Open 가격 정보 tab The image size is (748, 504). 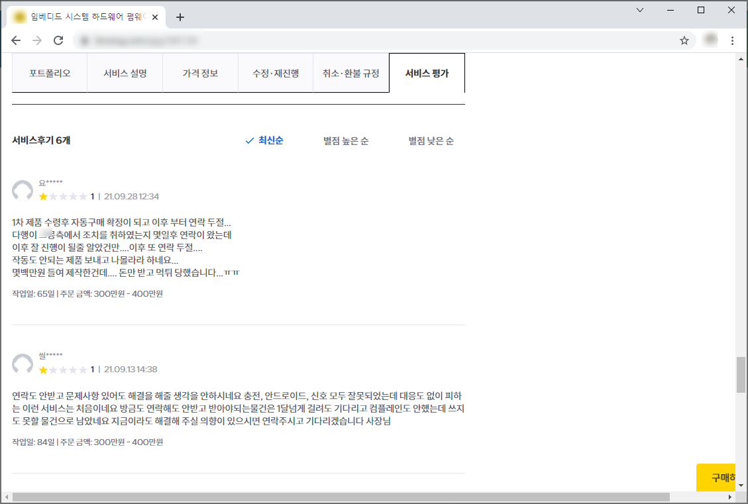pos(200,74)
